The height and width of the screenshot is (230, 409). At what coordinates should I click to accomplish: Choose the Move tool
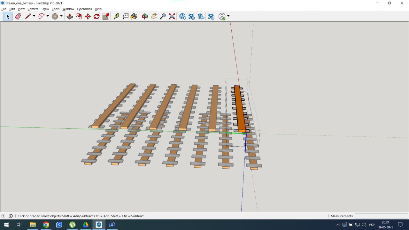tap(88, 16)
